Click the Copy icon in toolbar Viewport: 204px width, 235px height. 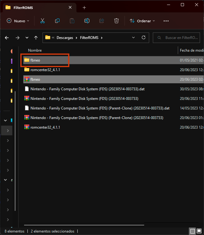(57, 21)
